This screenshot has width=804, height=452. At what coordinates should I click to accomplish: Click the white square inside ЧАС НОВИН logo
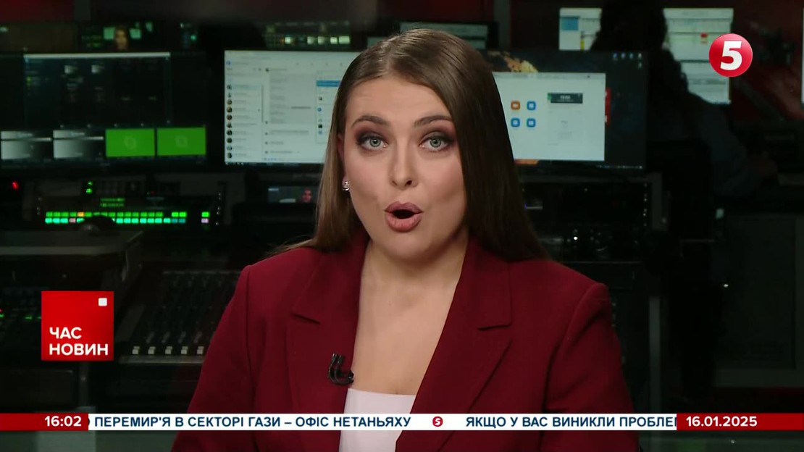(102, 302)
